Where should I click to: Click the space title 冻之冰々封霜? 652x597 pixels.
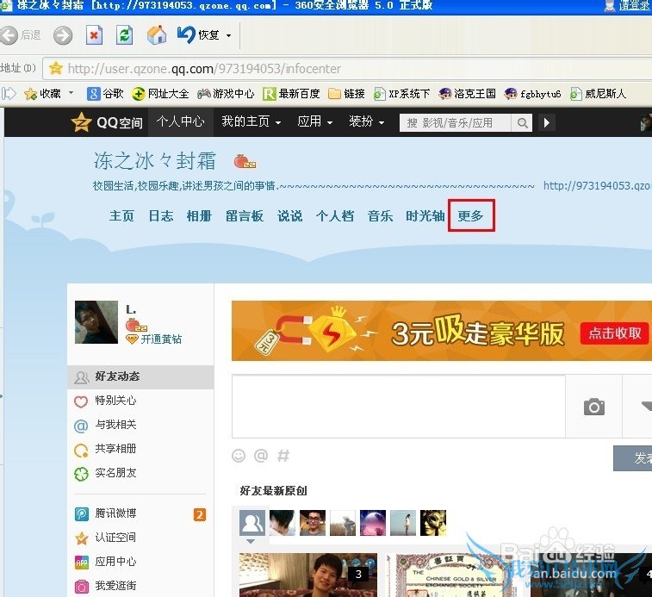coord(155,160)
